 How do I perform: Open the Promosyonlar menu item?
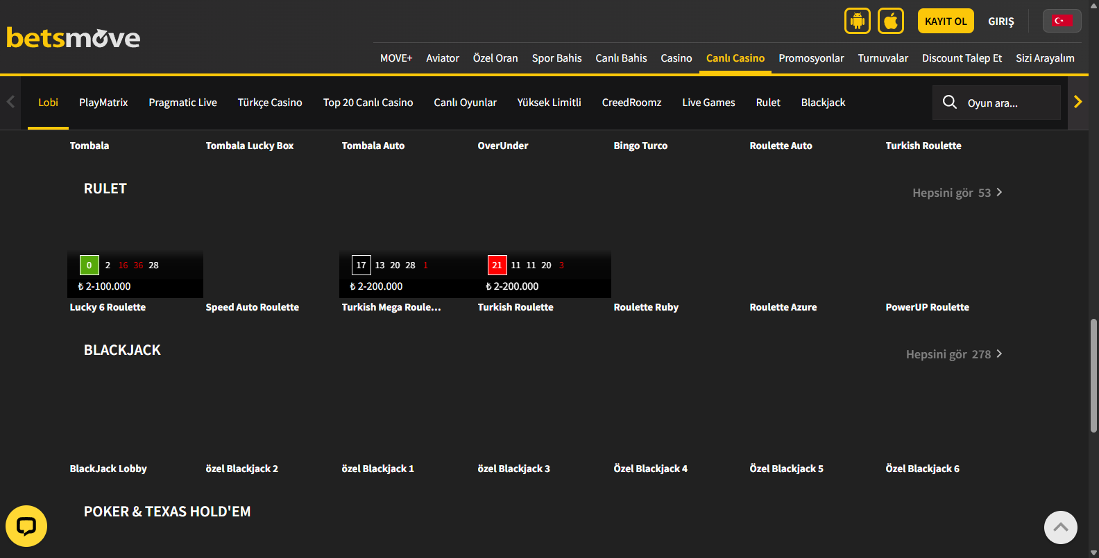point(811,58)
